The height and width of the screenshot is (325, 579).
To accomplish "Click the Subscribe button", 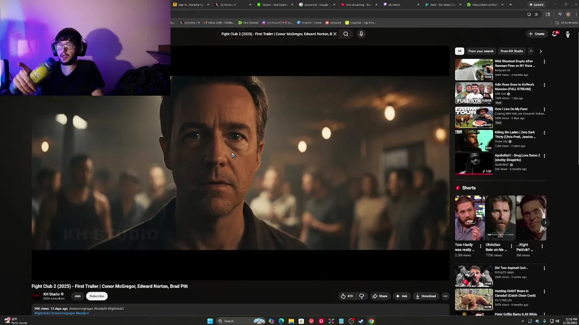I will point(97,296).
